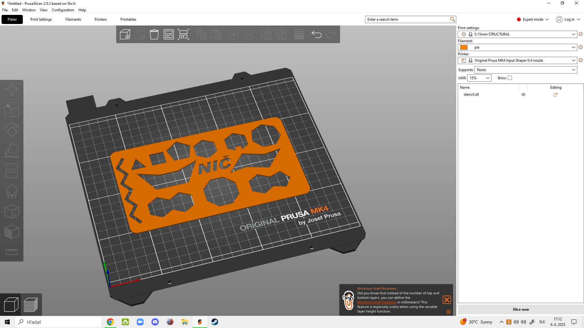Open the File menu
584x328 pixels.
coord(5,10)
